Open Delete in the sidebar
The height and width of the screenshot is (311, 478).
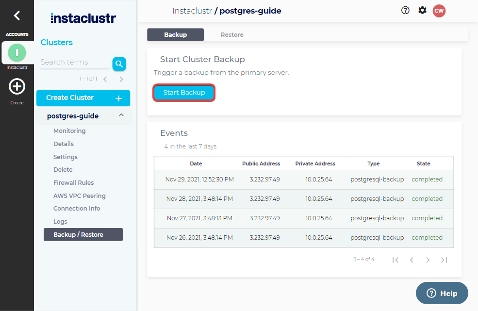[63, 169]
